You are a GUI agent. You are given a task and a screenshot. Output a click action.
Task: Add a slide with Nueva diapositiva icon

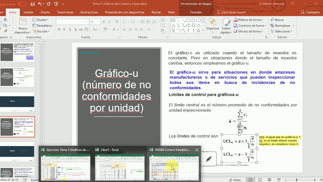coord(23,22)
